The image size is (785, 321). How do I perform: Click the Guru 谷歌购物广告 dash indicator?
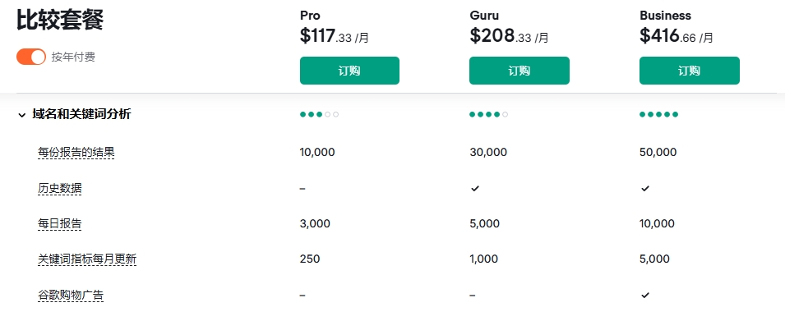point(472,295)
